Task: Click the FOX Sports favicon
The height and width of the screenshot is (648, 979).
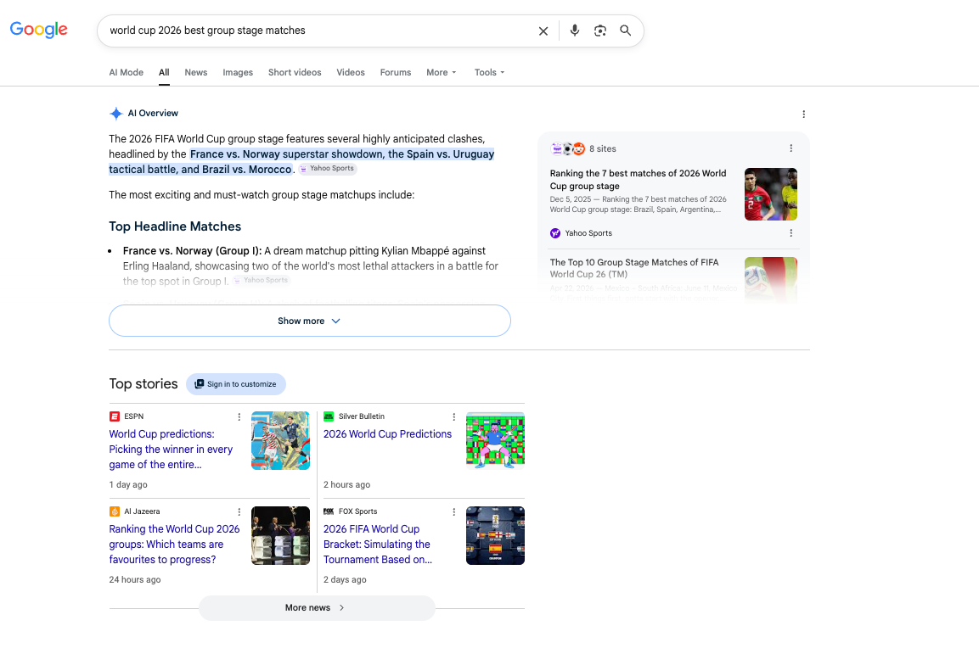Action: (329, 511)
